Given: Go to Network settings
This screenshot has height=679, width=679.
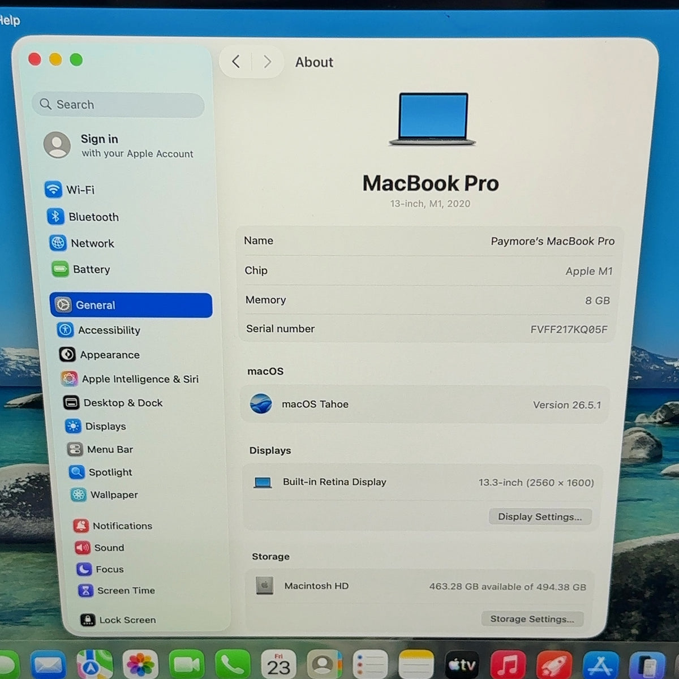Looking at the screenshot, I should point(82,243).
